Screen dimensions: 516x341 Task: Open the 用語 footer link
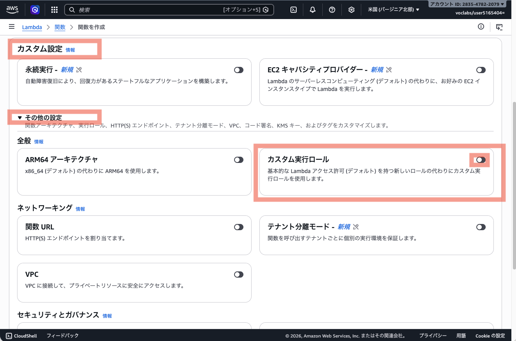[x=461, y=336]
